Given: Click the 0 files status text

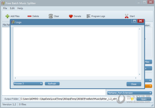Looking at the screenshot, I should [23, 104].
